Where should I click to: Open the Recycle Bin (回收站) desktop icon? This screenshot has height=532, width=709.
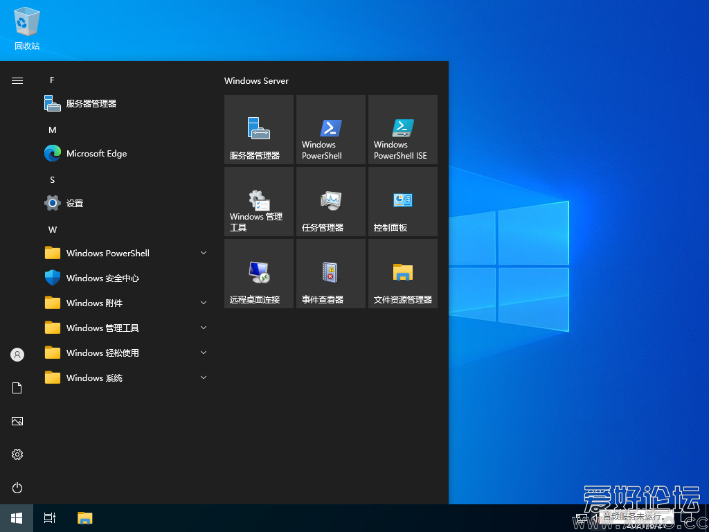tap(27, 28)
